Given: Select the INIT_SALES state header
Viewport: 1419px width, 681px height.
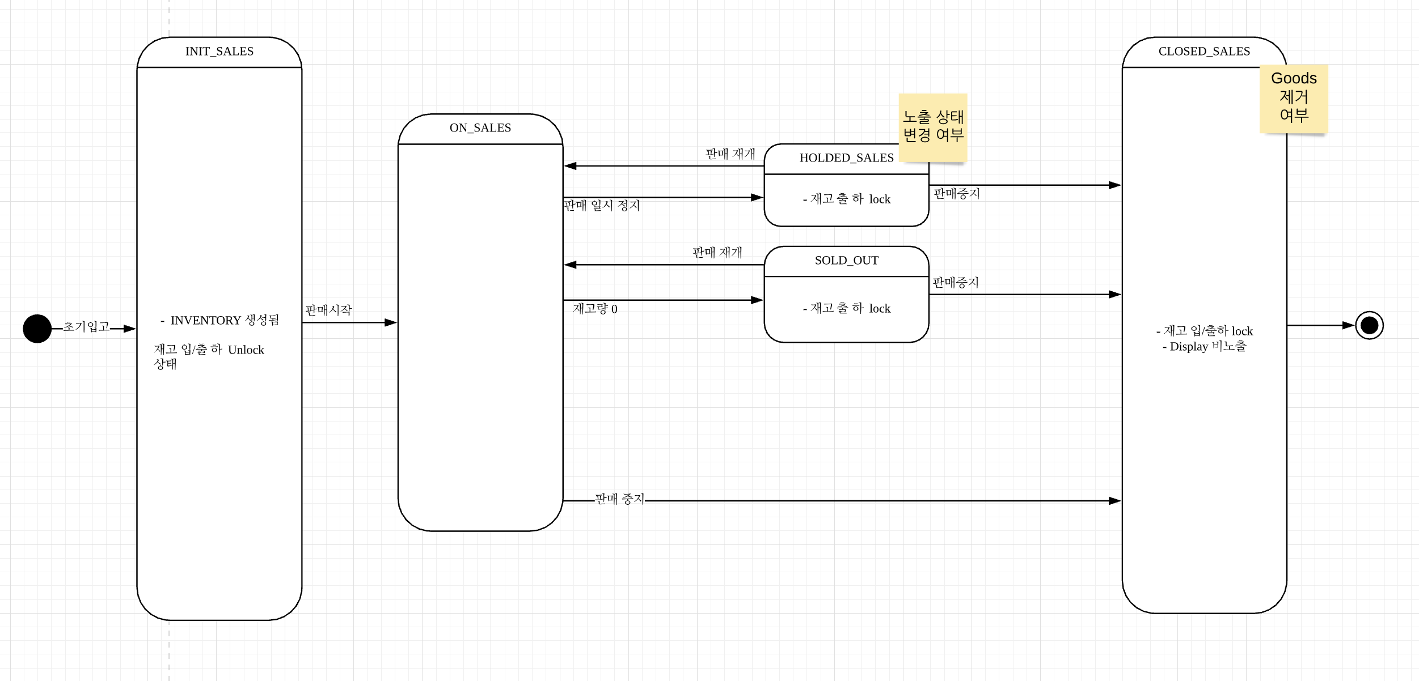Looking at the screenshot, I should coord(219,52).
